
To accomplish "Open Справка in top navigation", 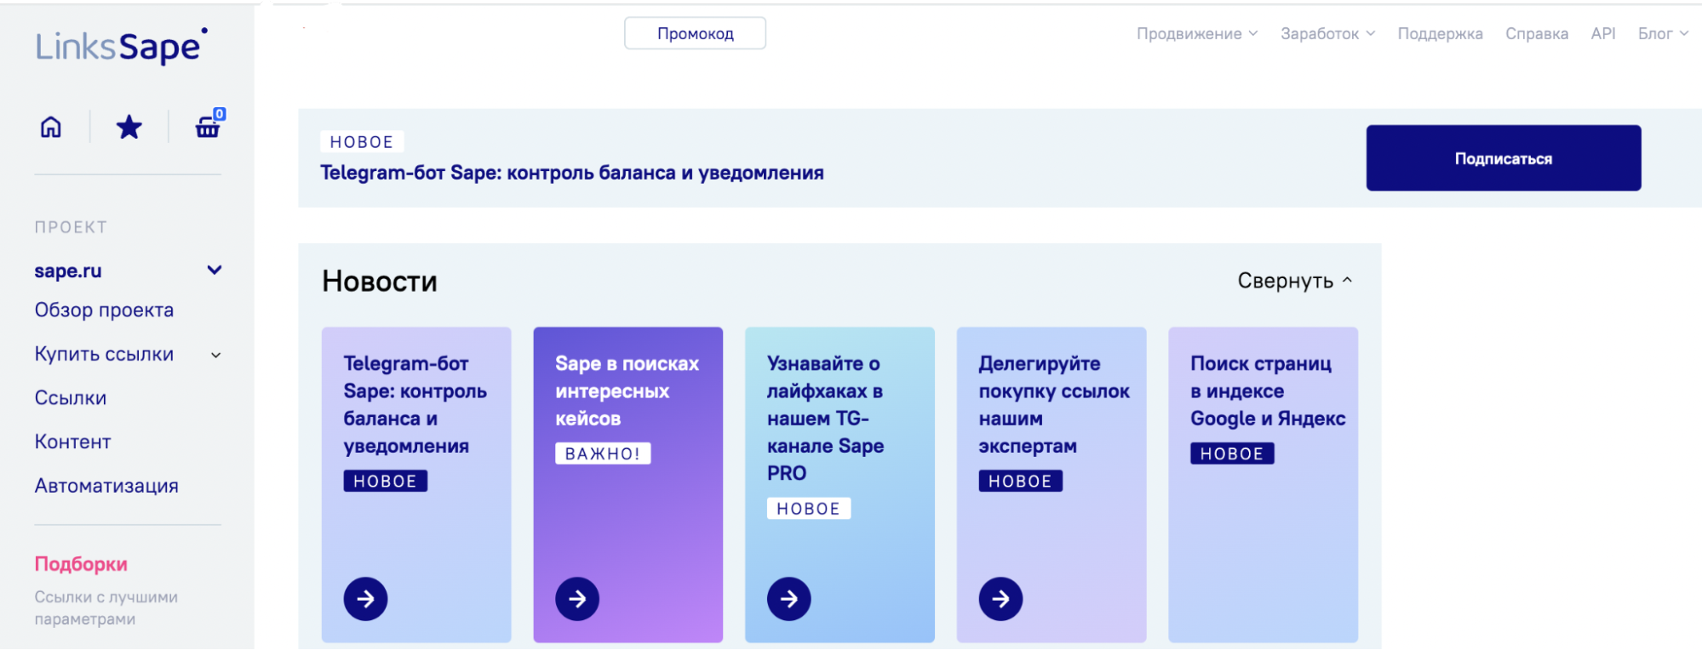I will click(x=1536, y=34).
